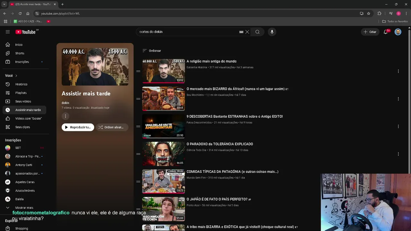Screen dimensions: 411x231
Task: Expand the Você section chevron
Action: [x=16, y=76]
